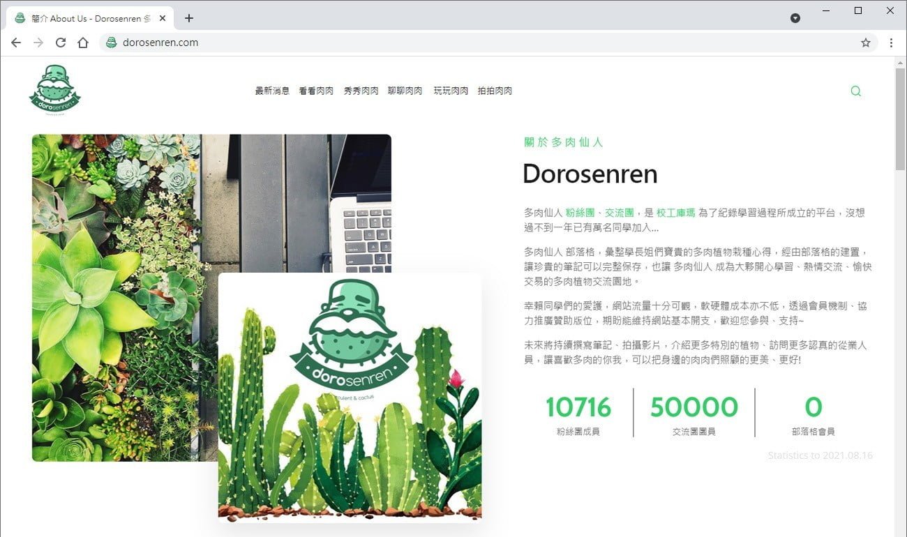The height and width of the screenshot is (537, 907).
Task: View site info icon in address bar
Action: click(x=111, y=43)
